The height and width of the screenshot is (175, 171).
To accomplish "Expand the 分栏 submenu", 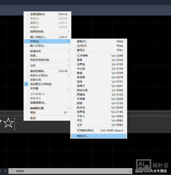I will pos(47,66).
